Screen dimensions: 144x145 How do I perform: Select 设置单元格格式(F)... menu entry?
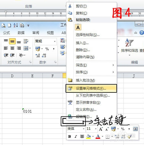click(91, 88)
